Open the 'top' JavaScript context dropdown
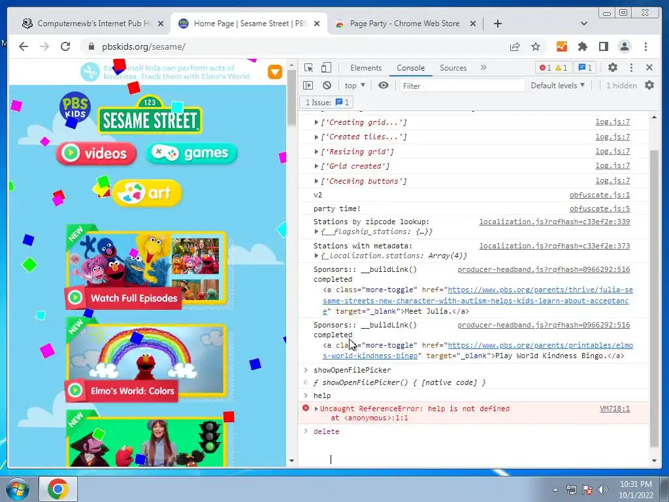This screenshot has height=502, width=669. click(x=355, y=86)
